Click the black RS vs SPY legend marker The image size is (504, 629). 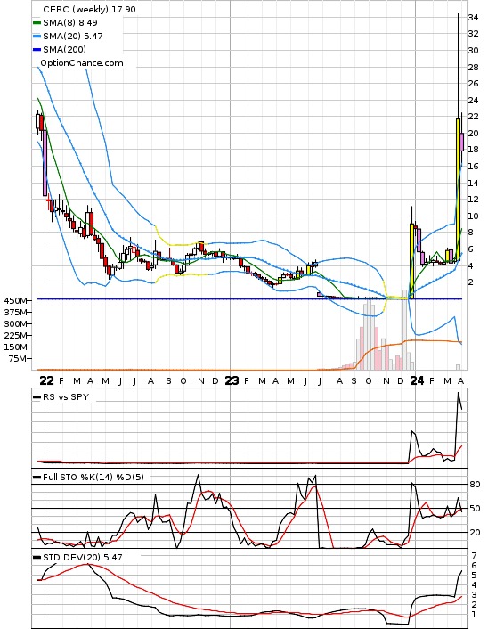[37, 397]
